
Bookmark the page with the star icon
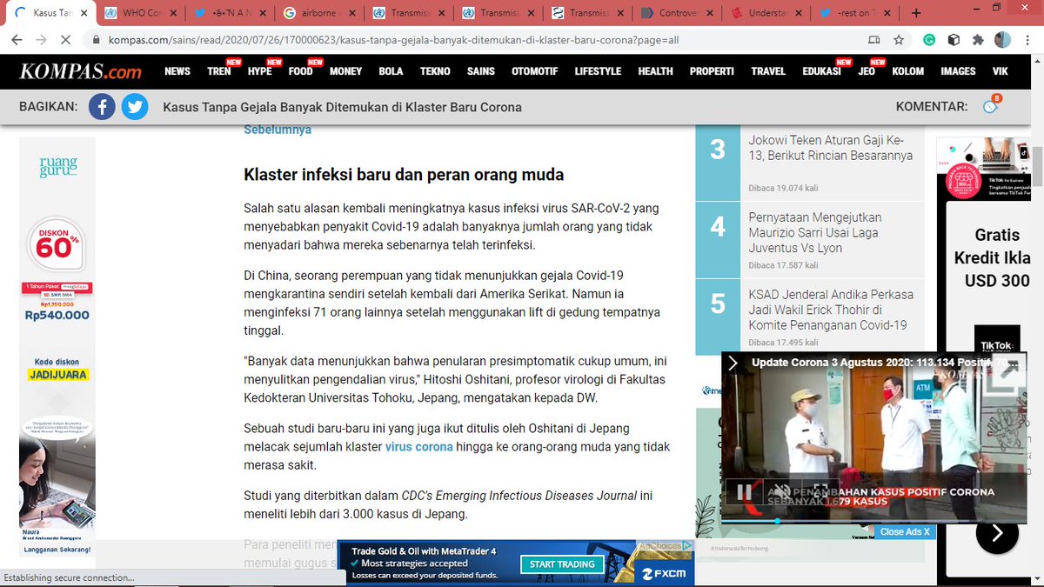click(x=899, y=39)
